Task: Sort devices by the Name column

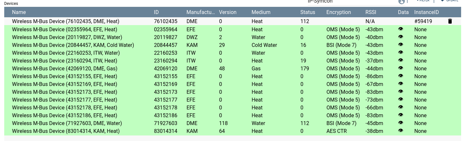Action: [19, 12]
